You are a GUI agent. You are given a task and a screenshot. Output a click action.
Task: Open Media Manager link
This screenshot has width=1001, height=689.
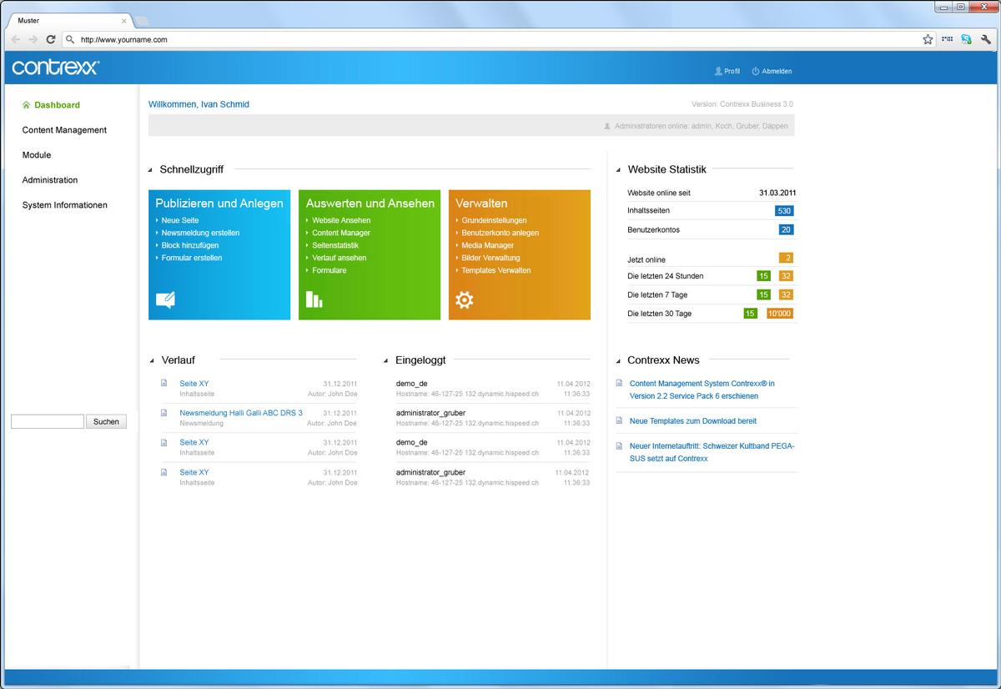click(x=488, y=245)
